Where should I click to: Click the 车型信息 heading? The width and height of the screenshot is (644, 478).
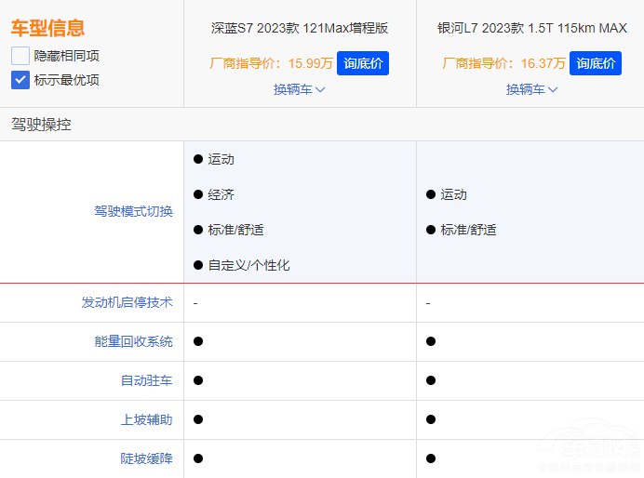pos(47,28)
